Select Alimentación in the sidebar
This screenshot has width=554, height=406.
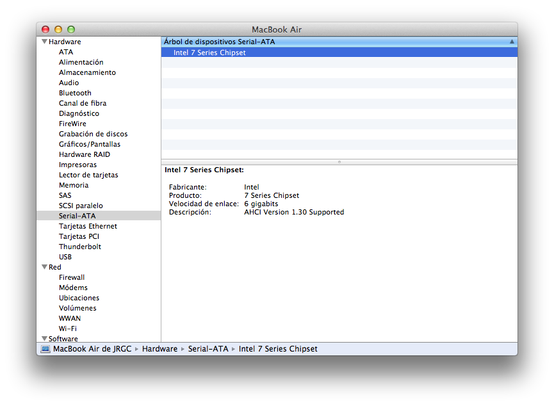pyautogui.click(x=81, y=62)
